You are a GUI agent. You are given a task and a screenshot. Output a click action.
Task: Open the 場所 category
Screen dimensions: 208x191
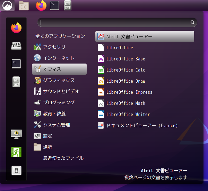[59, 147]
